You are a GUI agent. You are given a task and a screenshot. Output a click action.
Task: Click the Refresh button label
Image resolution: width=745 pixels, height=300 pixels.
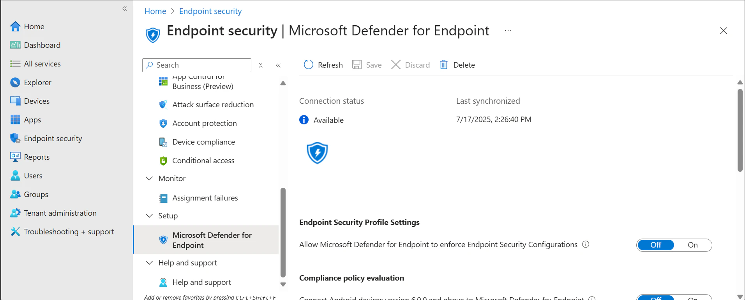pos(330,65)
